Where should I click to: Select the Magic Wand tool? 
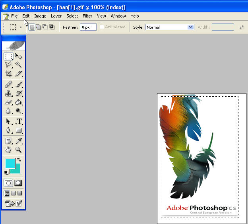pyautogui.click(x=18, y=65)
